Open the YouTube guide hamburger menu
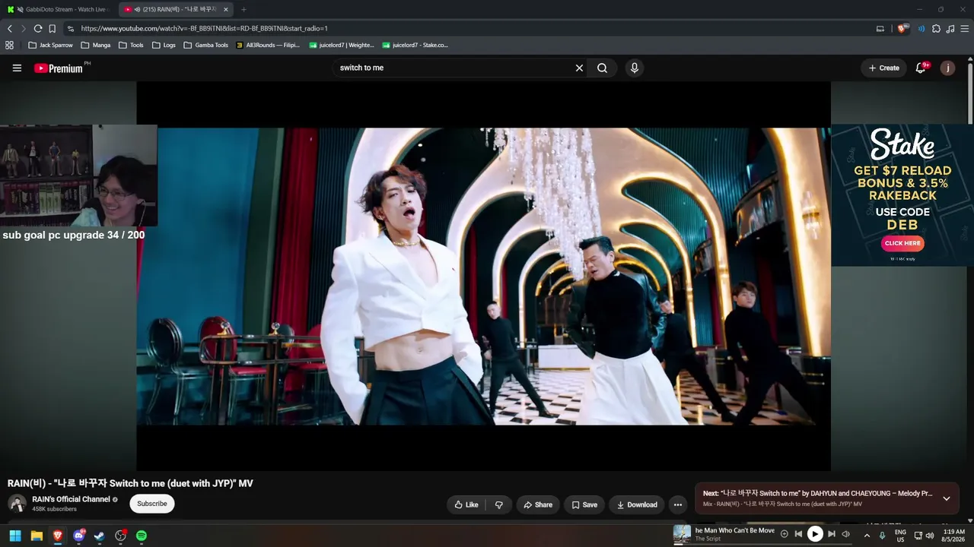The height and width of the screenshot is (547, 974). tap(17, 68)
